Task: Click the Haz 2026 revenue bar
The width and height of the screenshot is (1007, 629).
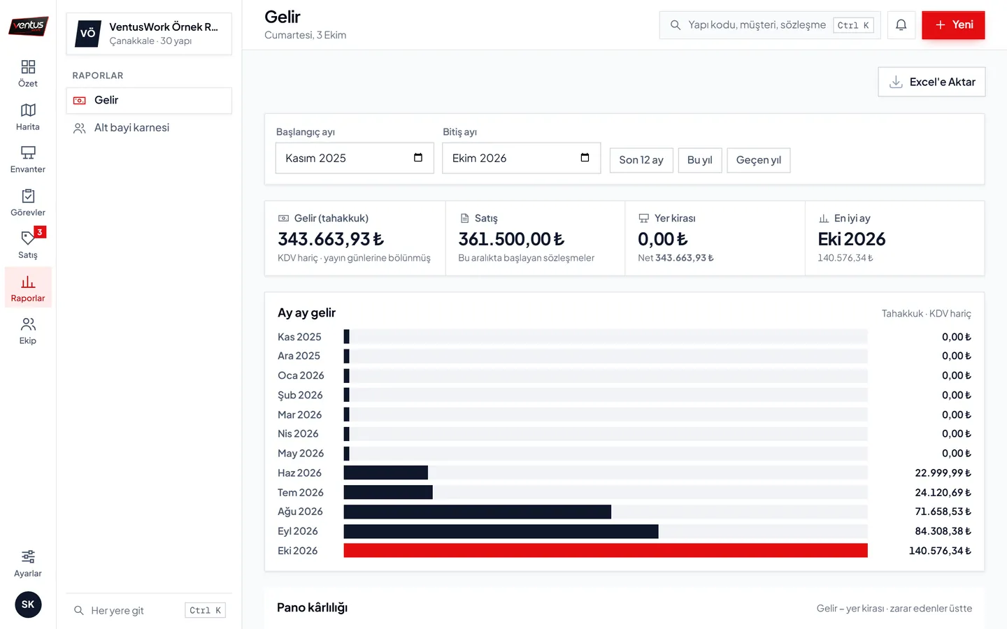Action: click(386, 473)
